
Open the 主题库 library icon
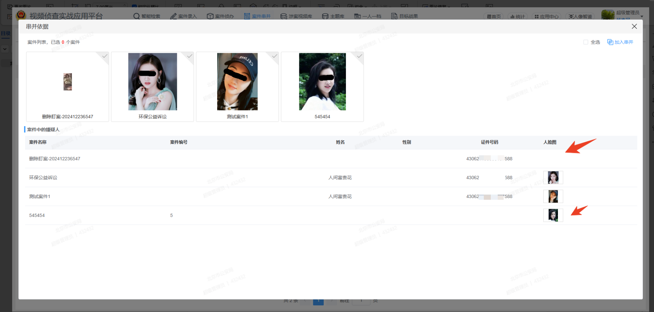coord(325,16)
